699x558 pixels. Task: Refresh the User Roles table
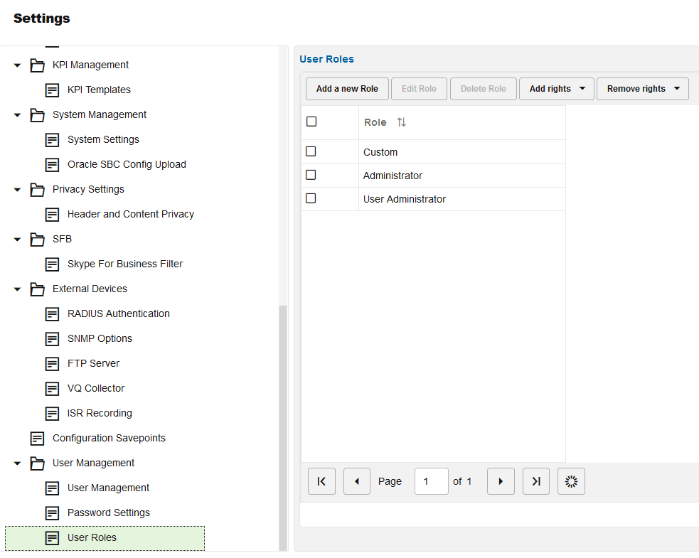tap(571, 481)
